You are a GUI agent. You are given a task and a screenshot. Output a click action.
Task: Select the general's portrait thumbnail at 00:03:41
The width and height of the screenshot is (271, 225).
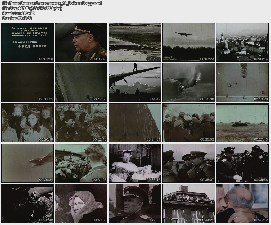click(81, 42)
